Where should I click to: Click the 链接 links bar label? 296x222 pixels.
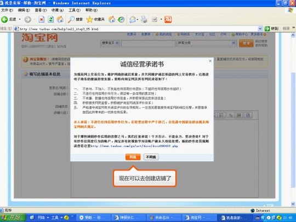click(x=286, y=28)
